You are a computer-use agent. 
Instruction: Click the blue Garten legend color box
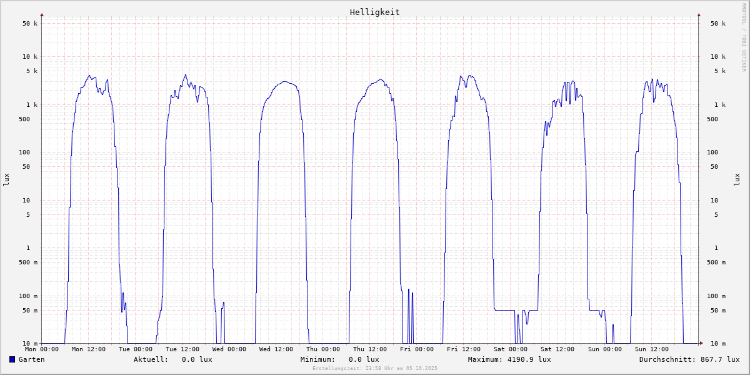[x=12, y=359]
